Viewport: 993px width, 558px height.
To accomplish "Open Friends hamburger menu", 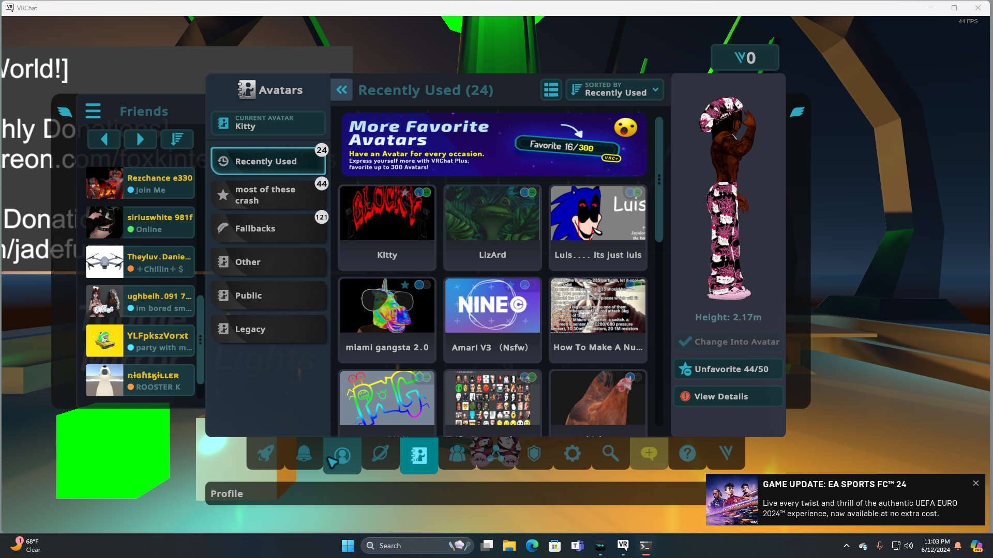I will pyautogui.click(x=93, y=111).
